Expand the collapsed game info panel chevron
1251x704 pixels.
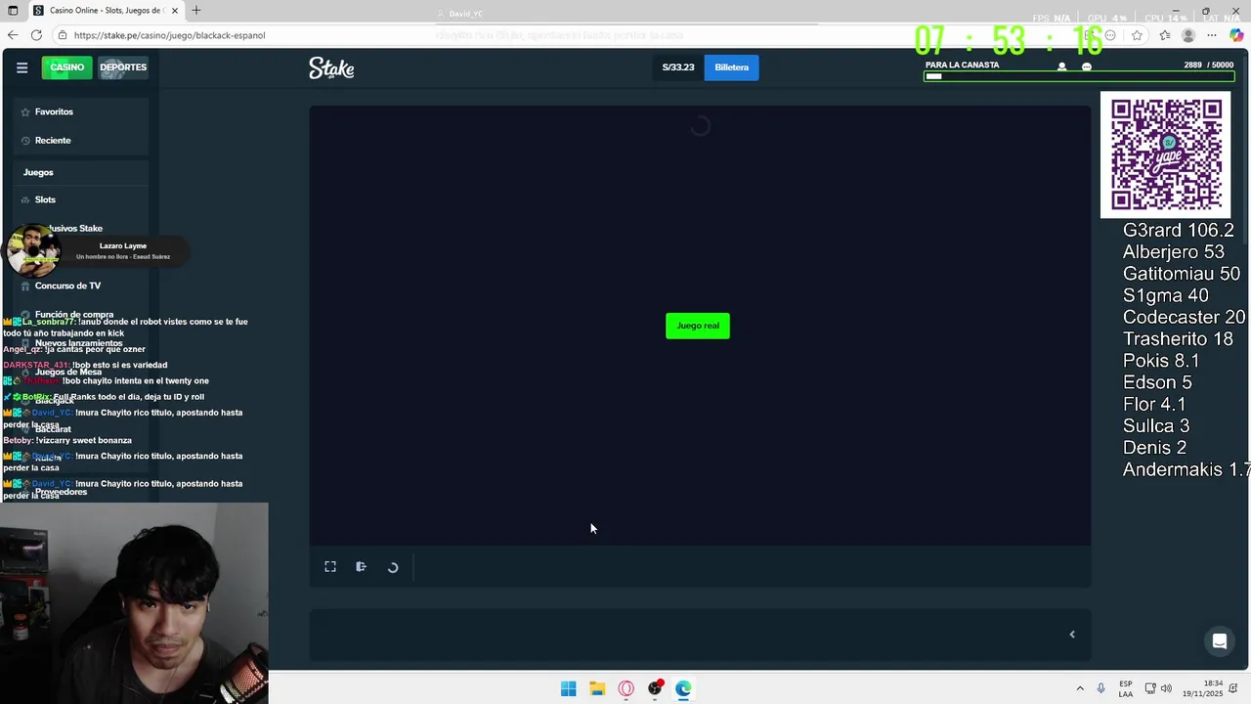(1072, 635)
